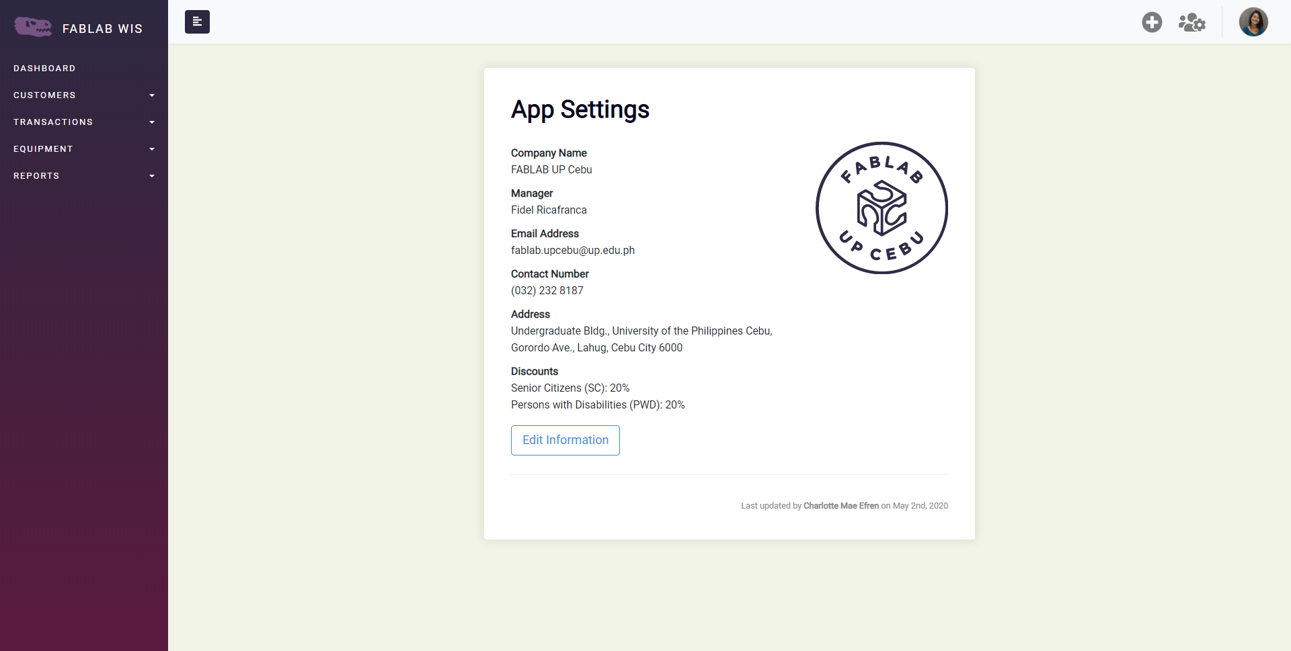Viewport: 1291px width, 651px height.
Task: Click the FABLAB UP Cebu logo image
Action: (x=882, y=208)
